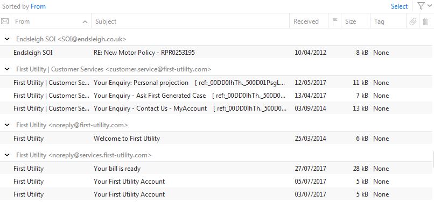
Task: Collapse the First Utility Customer Services group
Action: point(7,69)
